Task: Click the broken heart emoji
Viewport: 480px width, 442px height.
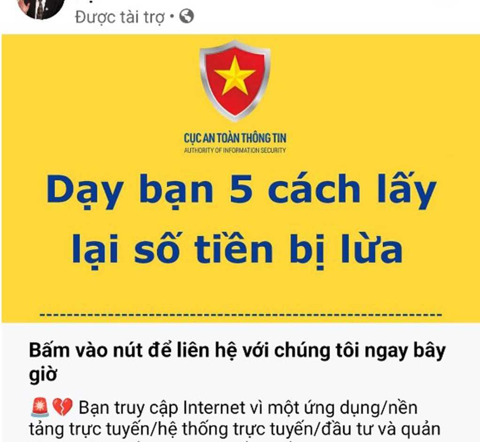Action: 62,407
